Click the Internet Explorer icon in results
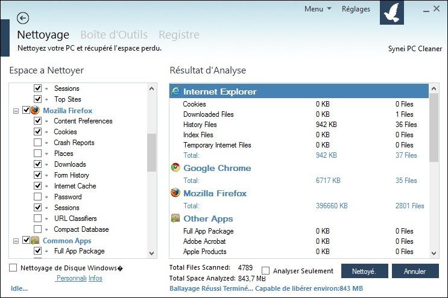 pyautogui.click(x=175, y=92)
